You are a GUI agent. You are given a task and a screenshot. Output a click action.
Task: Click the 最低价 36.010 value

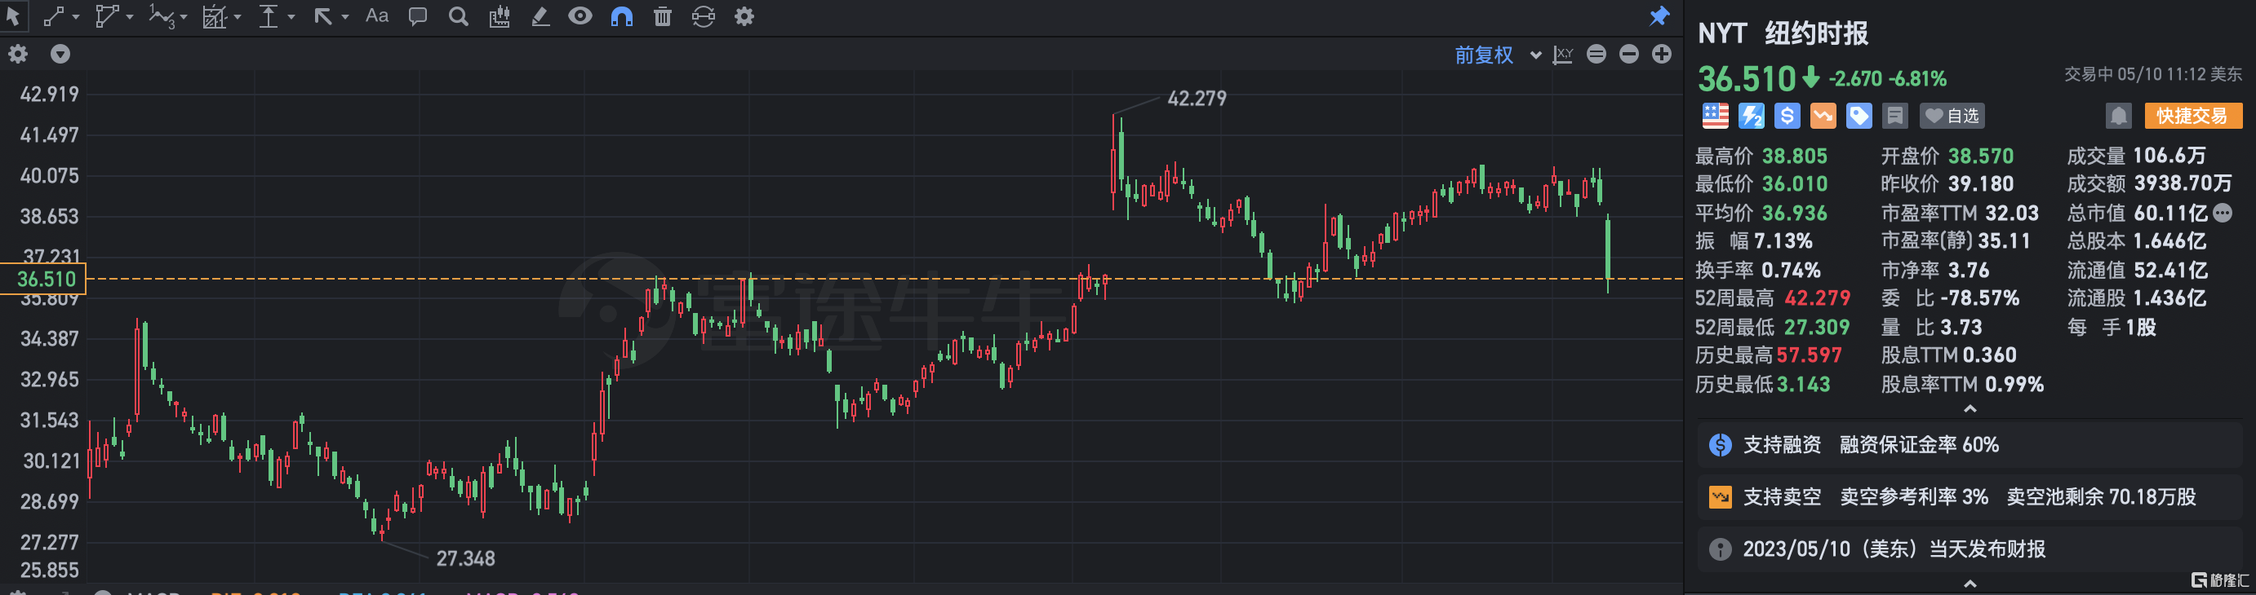tap(1795, 183)
